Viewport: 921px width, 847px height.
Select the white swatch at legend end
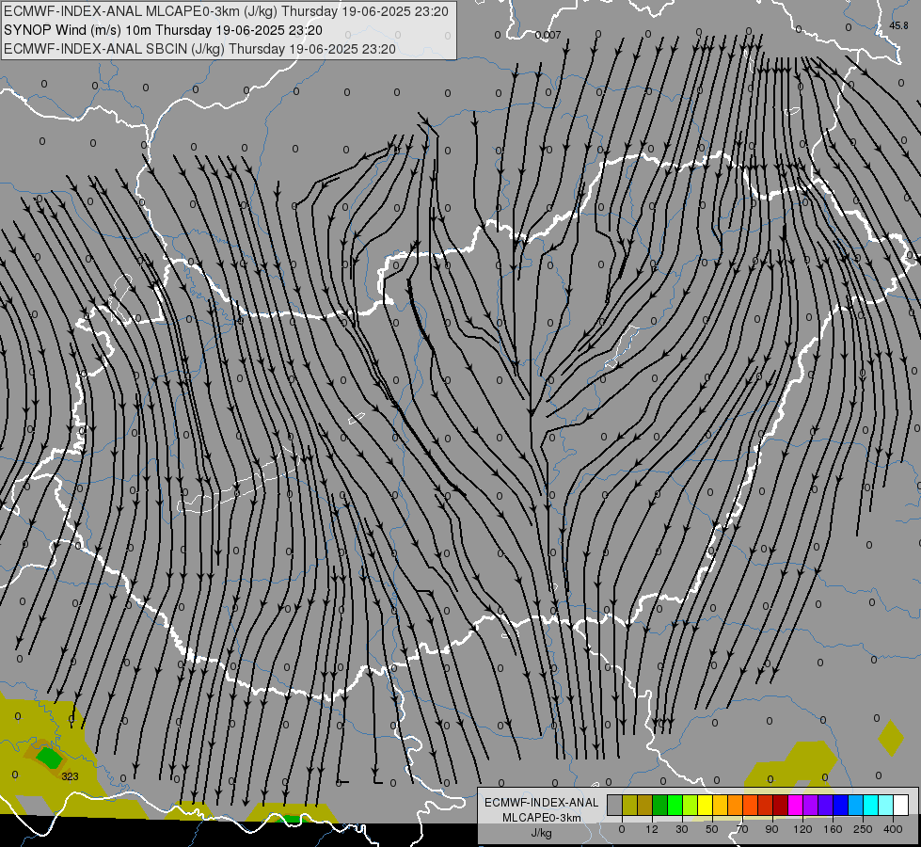900,805
